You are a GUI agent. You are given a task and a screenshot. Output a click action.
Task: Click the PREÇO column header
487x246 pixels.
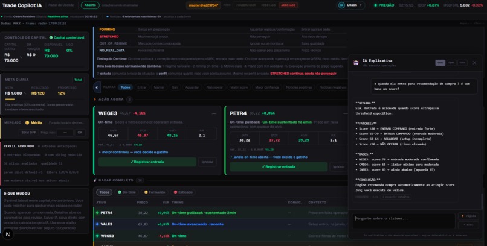[143, 203]
